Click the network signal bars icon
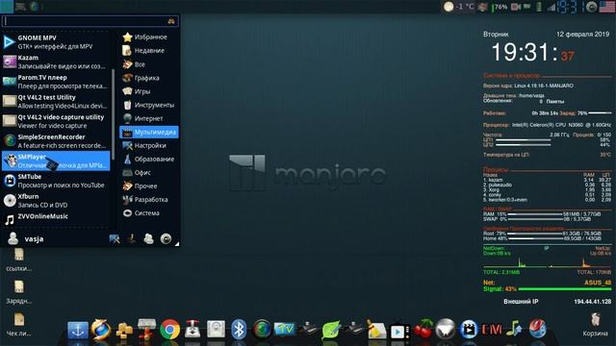 tap(552, 7)
